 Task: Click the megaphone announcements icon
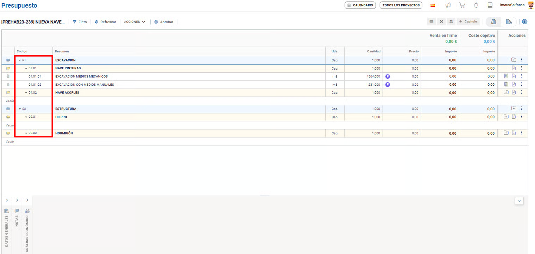pos(448,5)
